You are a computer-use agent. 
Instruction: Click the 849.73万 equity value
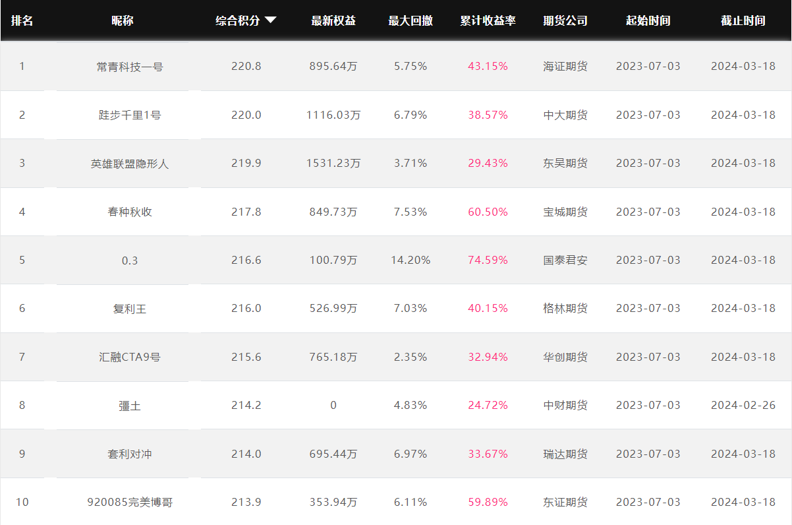click(x=333, y=212)
